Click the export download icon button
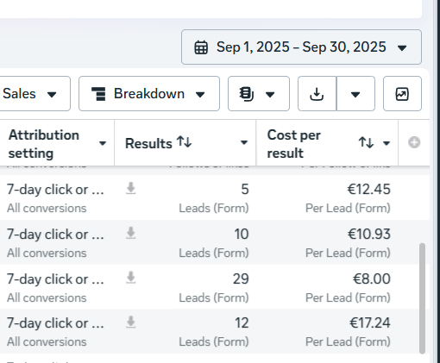The width and height of the screenshot is (440, 363). click(x=317, y=94)
